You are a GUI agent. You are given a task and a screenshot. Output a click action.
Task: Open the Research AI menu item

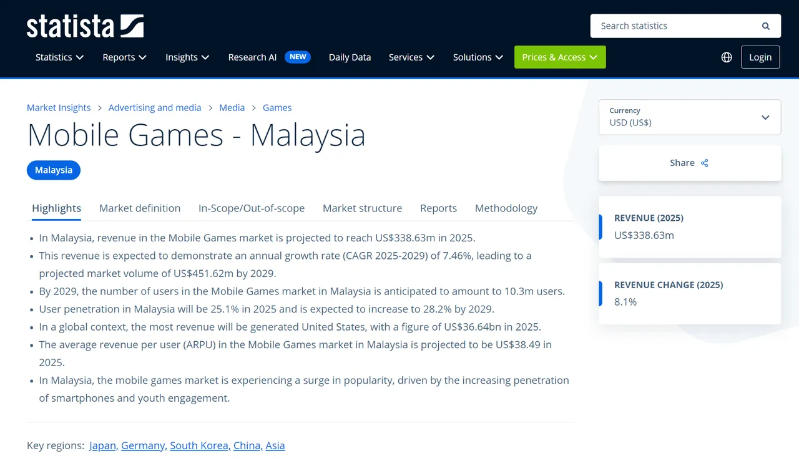[x=252, y=57]
